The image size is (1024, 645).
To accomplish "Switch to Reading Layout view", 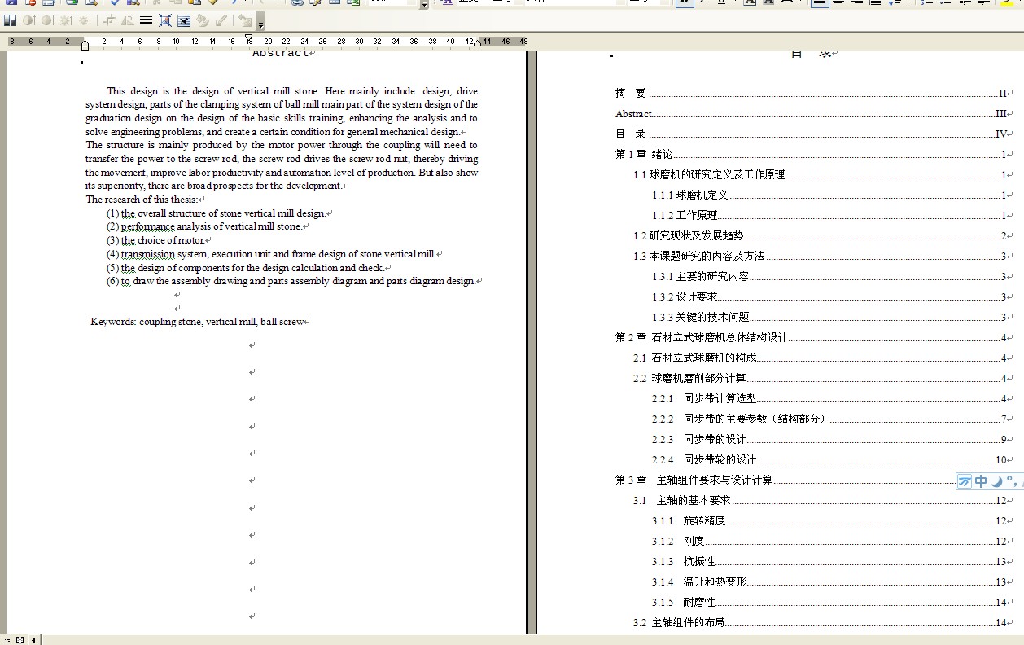I will [20, 639].
